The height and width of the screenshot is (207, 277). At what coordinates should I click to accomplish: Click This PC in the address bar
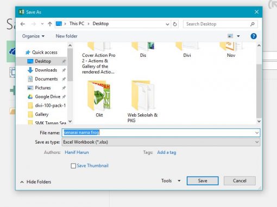point(77,24)
